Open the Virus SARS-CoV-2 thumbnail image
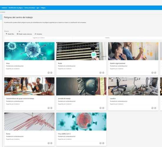 click(x=81, y=122)
